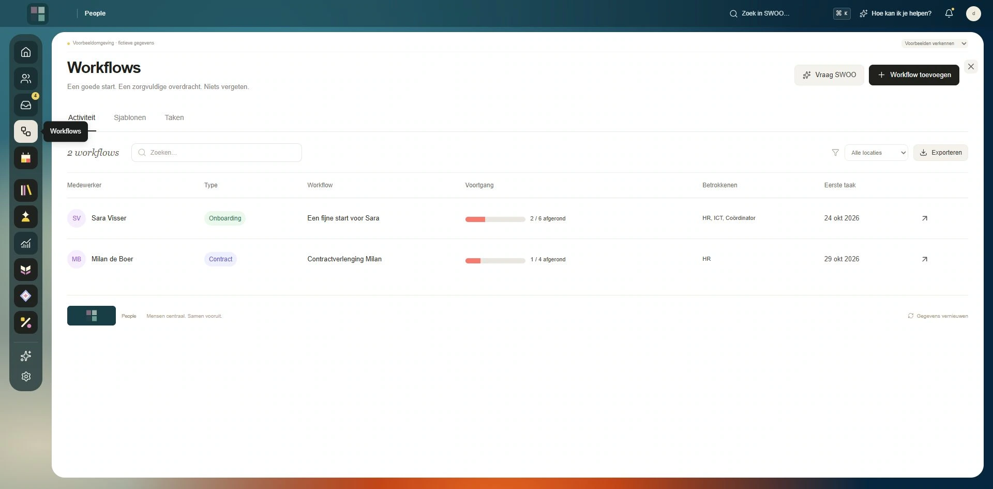This screenshot has width=993, height=489.
Task: Open Milan de Boer workflow arrow icon
Action: [x=925, y=259]
